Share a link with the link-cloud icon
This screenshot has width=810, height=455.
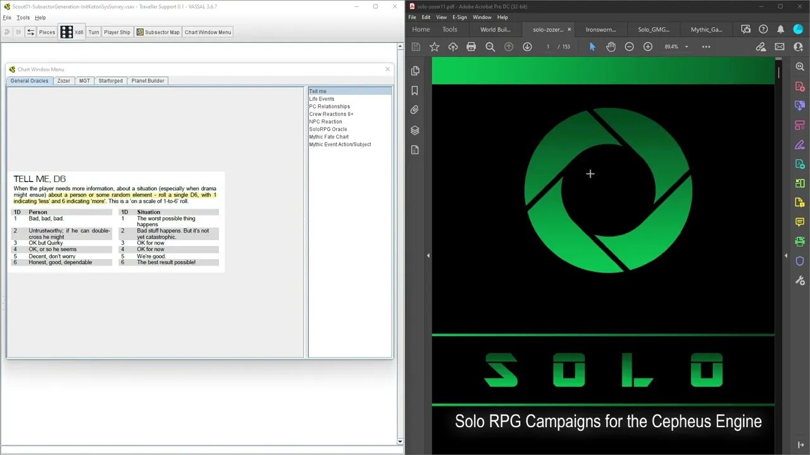coord(761,47)
